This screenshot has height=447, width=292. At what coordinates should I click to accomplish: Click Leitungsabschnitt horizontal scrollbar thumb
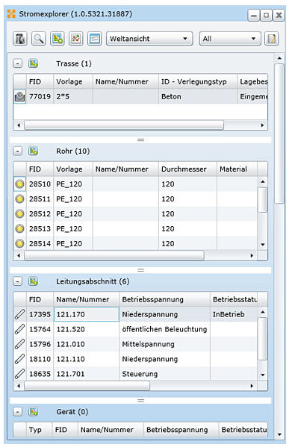pos(87,386)
